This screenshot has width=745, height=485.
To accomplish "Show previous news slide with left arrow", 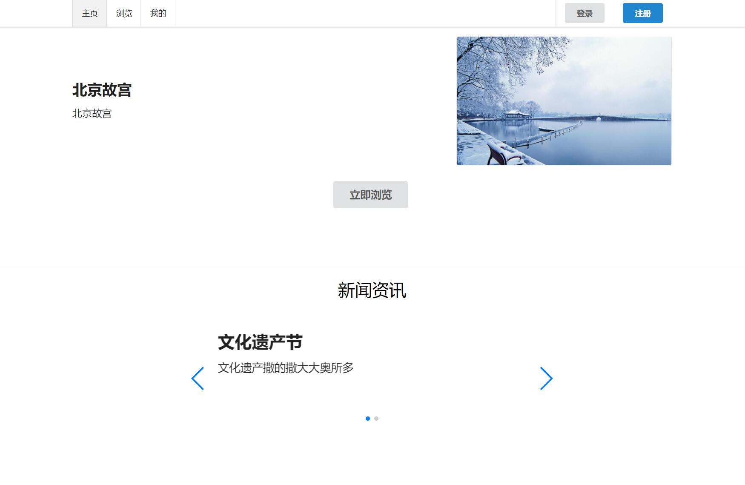I will (x=198, y=378).
